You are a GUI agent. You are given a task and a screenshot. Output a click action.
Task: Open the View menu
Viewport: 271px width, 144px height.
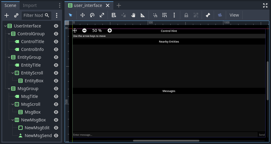234,15
